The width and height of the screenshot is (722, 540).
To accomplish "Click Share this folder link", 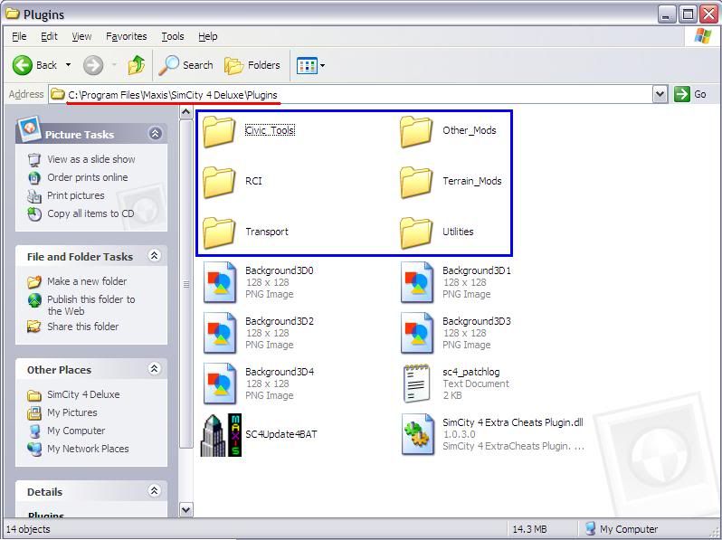I will click(x=83, y=327).
